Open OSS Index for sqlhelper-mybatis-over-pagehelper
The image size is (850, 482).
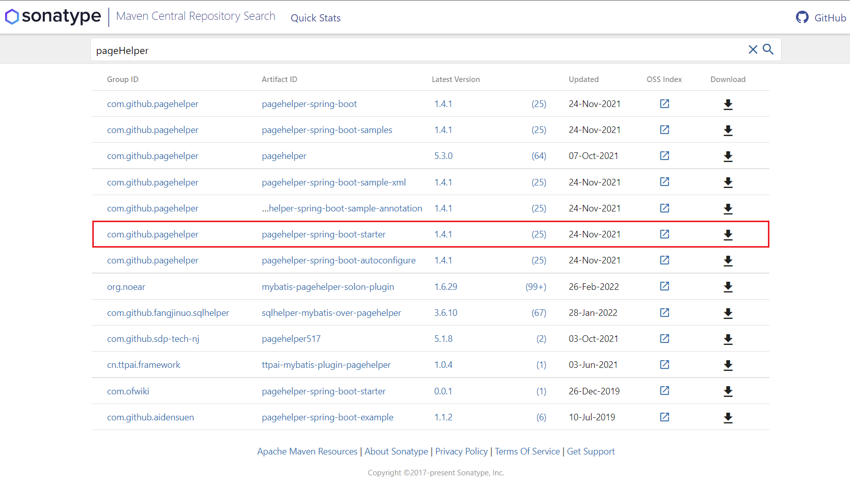(664, 313)
